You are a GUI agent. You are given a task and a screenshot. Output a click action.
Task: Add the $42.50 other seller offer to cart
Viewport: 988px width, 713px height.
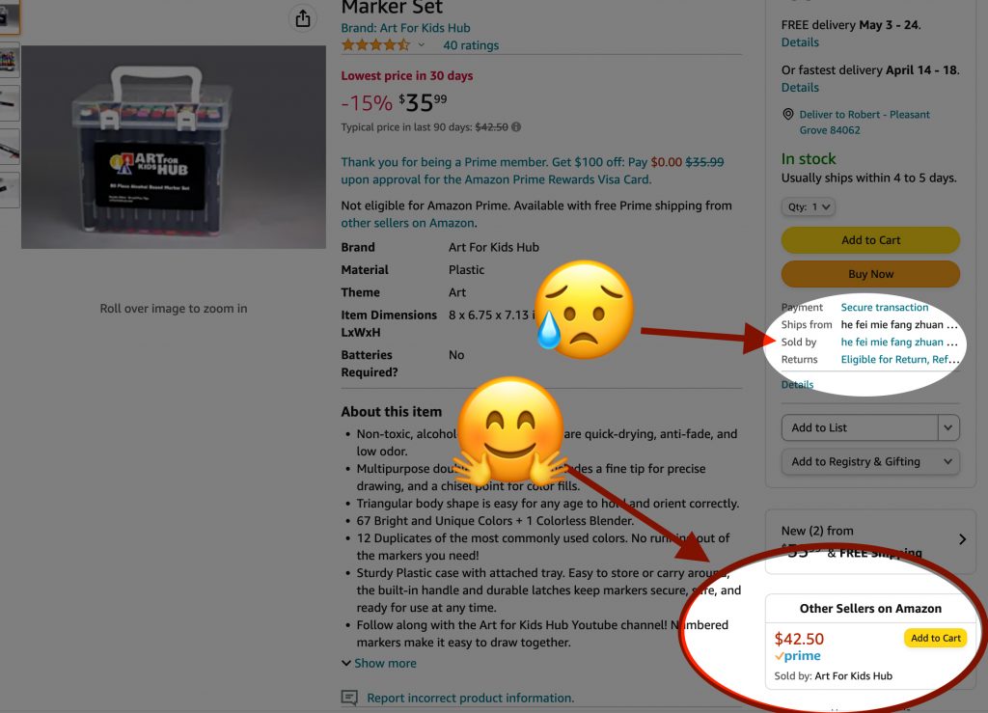(x=935, y=638)
